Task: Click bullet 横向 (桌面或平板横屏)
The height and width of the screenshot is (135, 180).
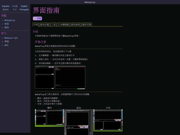Action: [48, 98]
